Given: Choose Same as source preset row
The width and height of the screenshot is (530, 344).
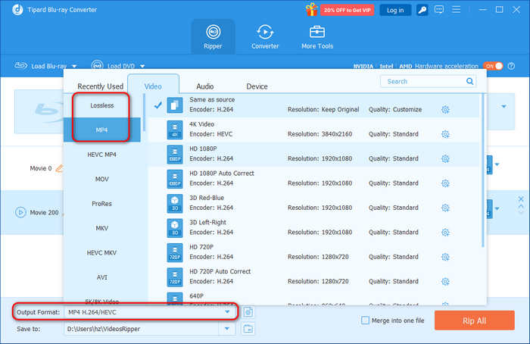Looking at the screenshot, I should pyautogui.click(x=314, y=105).
